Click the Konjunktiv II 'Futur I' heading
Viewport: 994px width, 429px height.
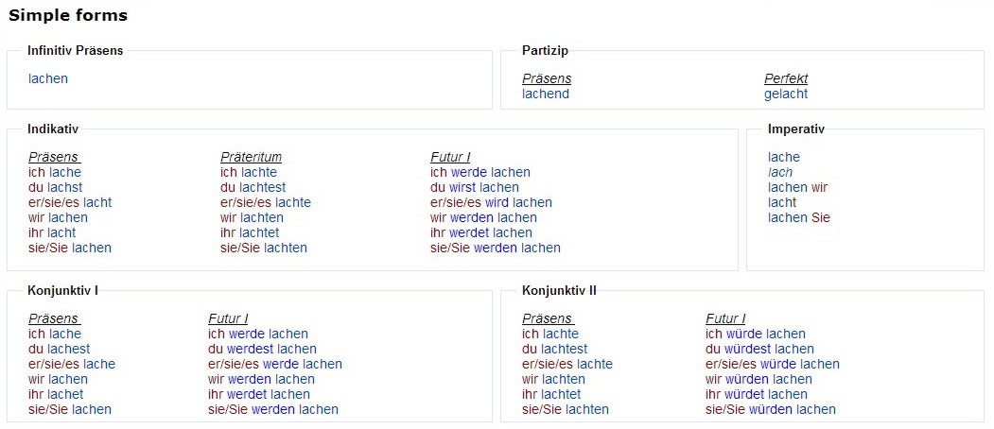pyautogui.click(x=725, y=319)
